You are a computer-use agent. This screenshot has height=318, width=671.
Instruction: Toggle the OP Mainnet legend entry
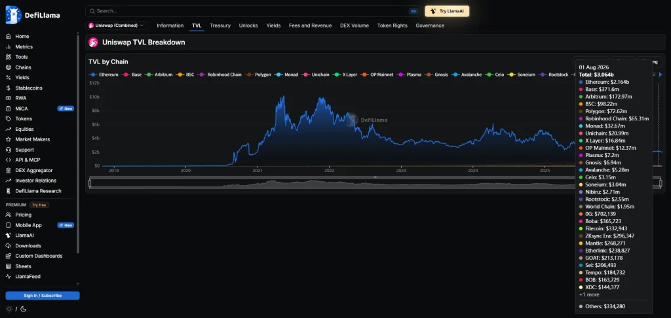tap(377, 75)
